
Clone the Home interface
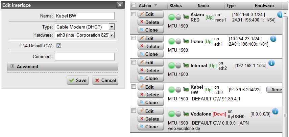pyautogui.click(x=150, y=54)
